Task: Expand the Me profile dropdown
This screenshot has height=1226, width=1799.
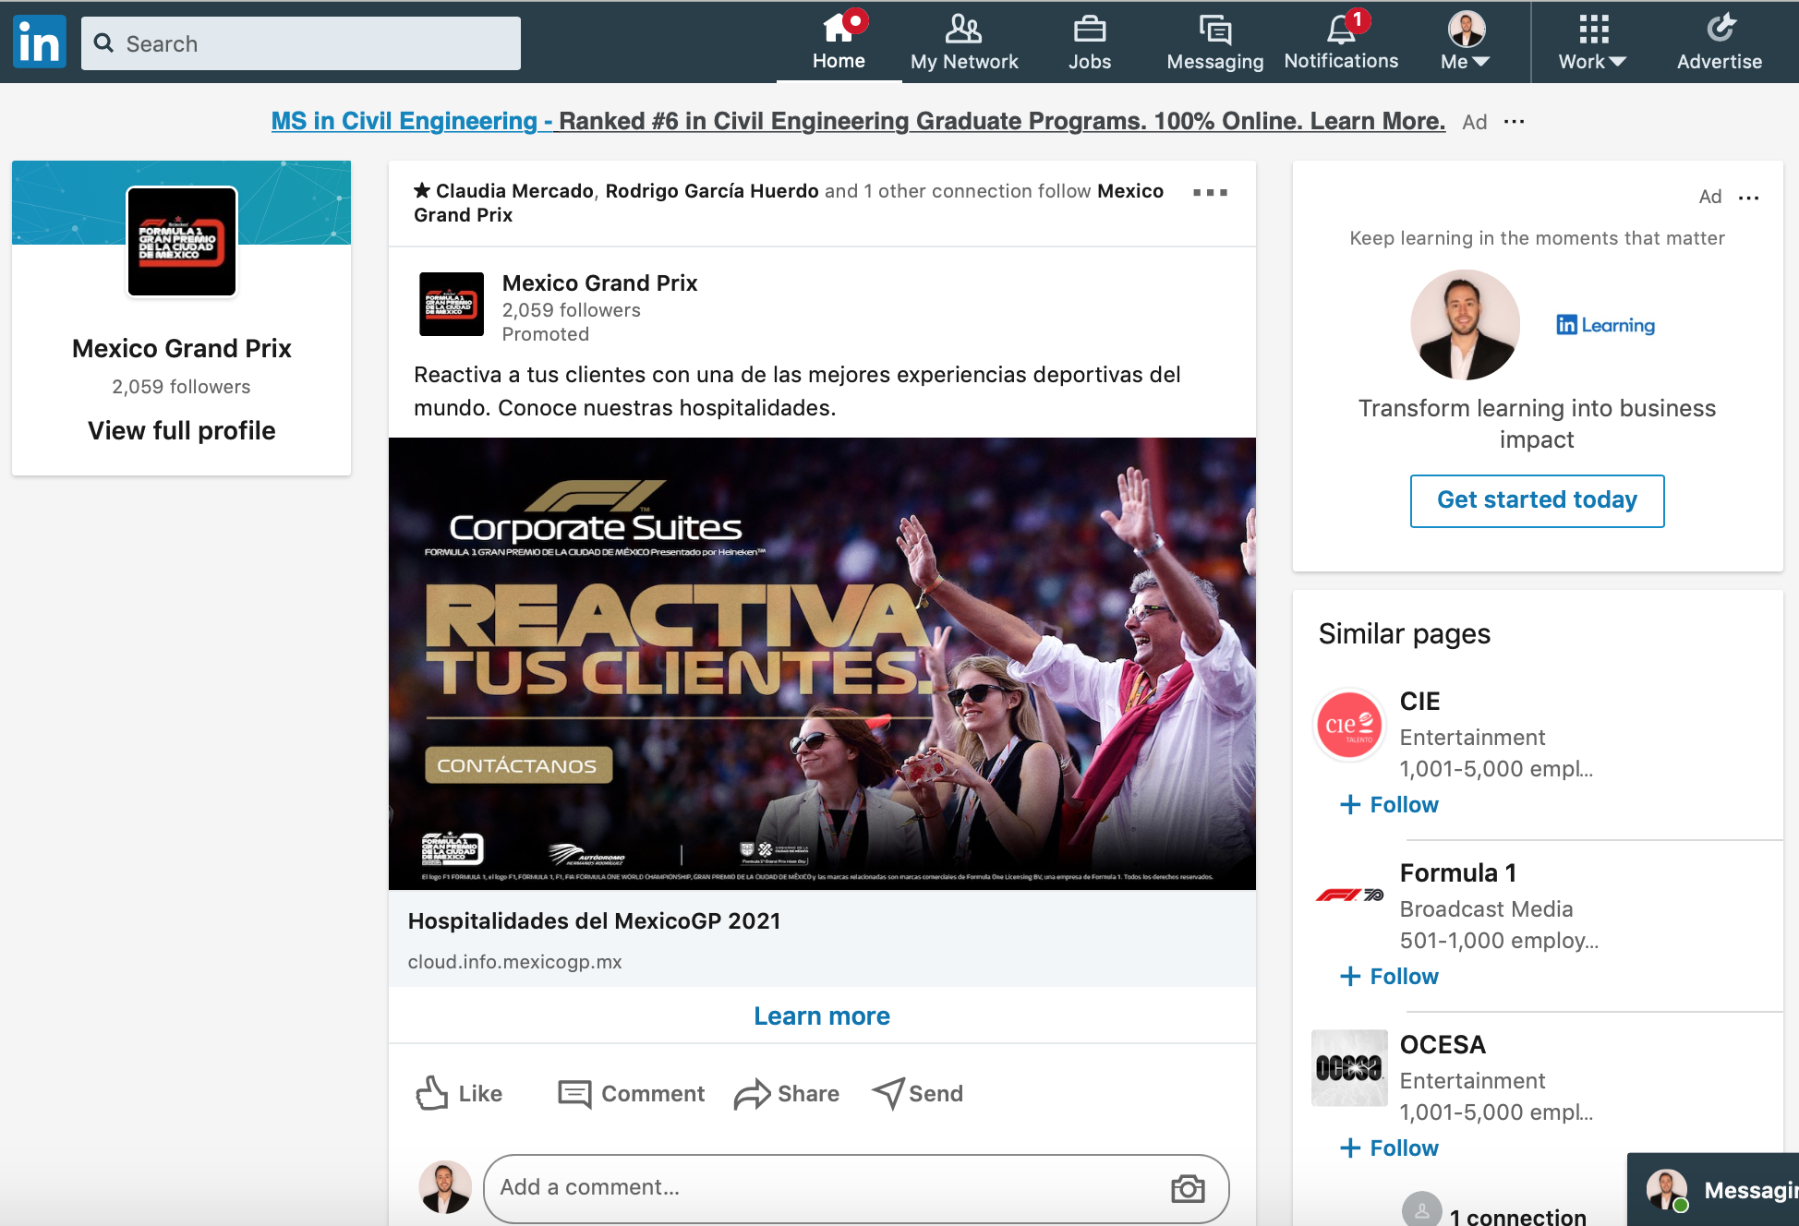Action: pos(1466,42)
